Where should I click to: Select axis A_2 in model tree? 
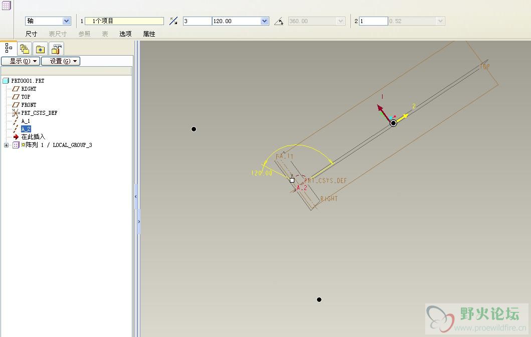[26, 129]
